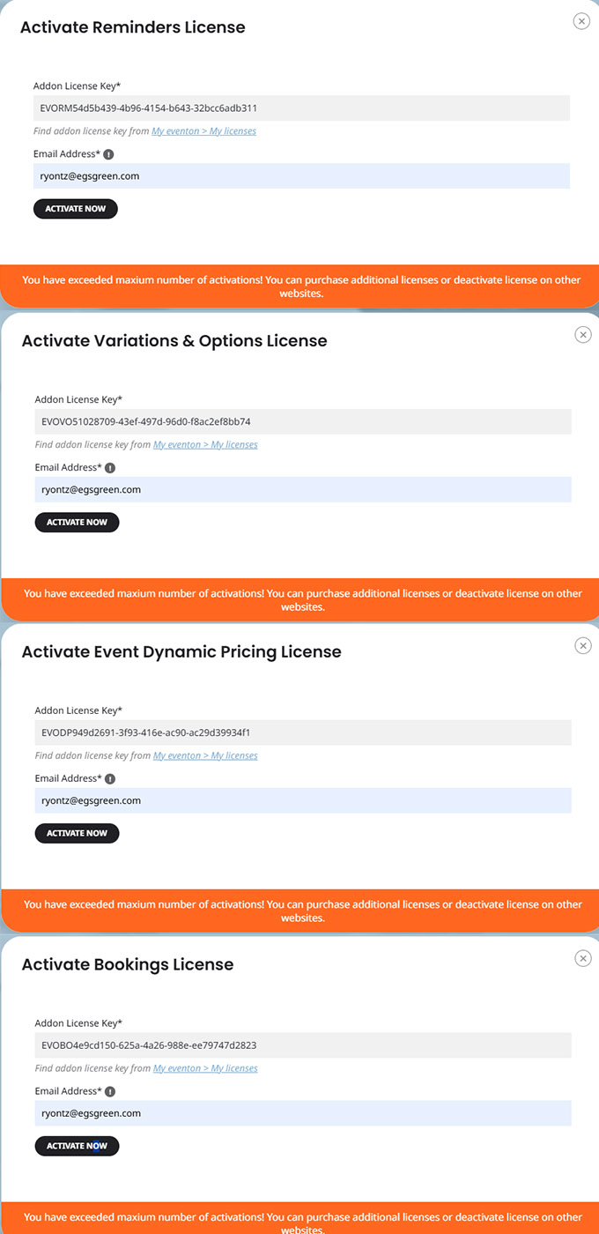Activate Now for Variations & Options license
This screenshot has height=1234, width=599.
click(x=77, y=522)
